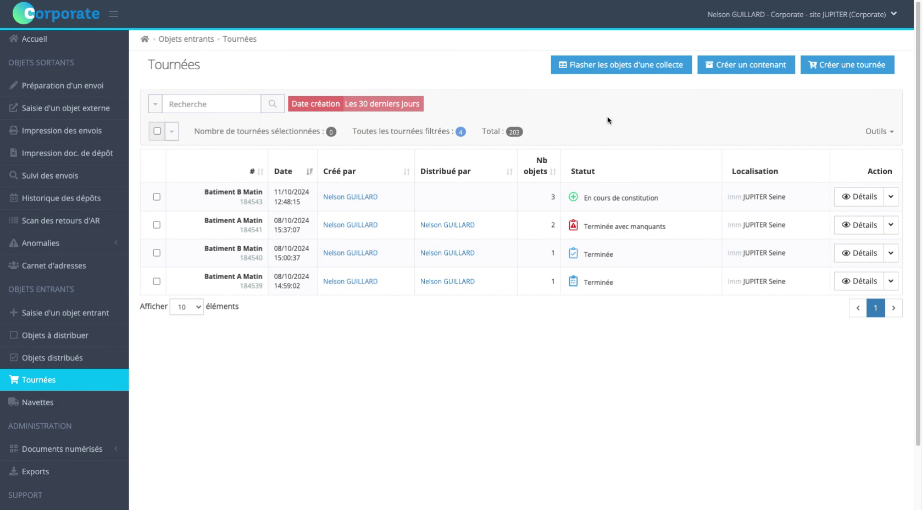Expand the Anomalies sidebar submenu

pos(64,243)
